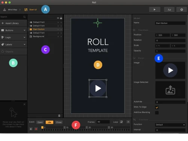Click the Start Button layer icon
Image resolution: width=188 pixels, height=141 pixels.
31,29
